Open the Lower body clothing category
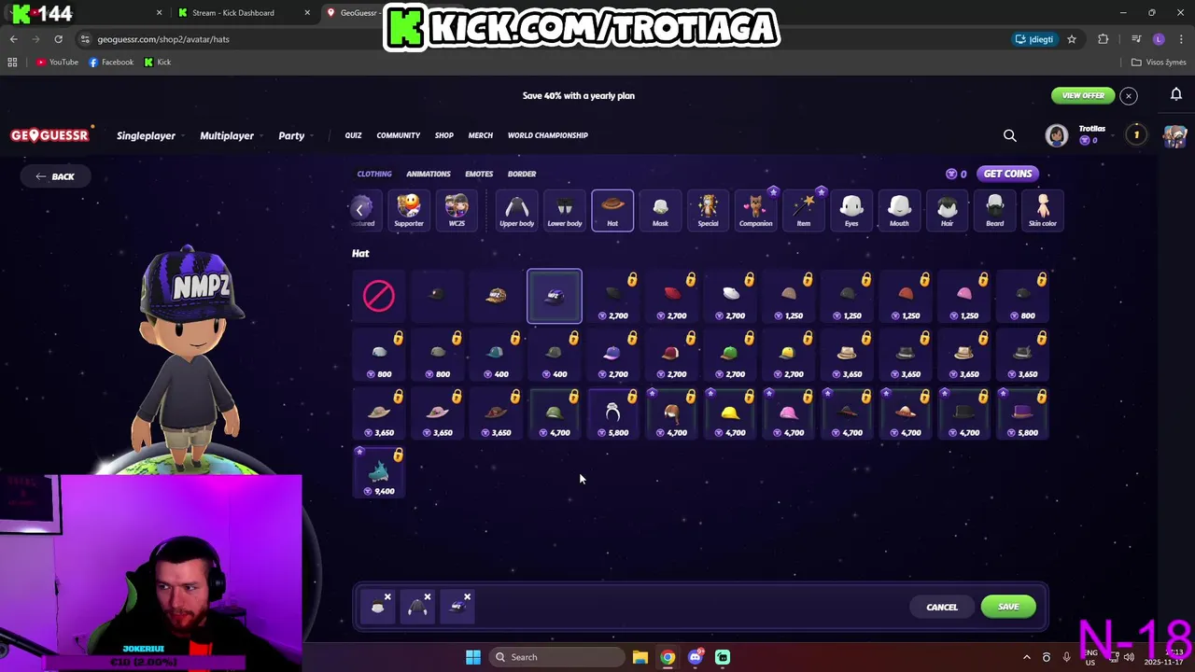 tap(564, 210)
